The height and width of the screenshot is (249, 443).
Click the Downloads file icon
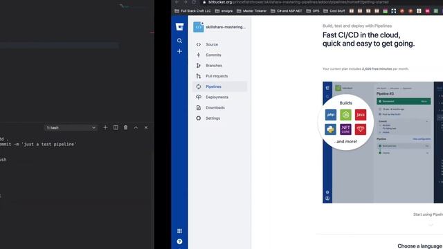coord(199,108)
